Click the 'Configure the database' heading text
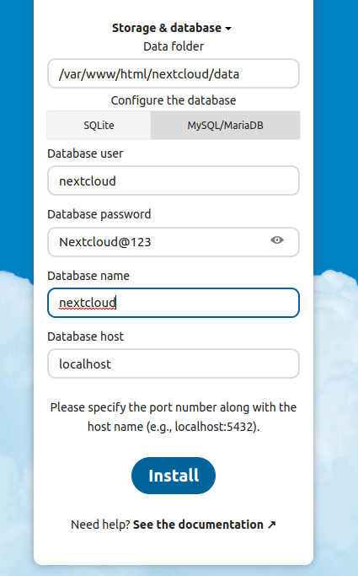This screenshot has width=358, height=576. pyautogui.click(x=174, y=100)
